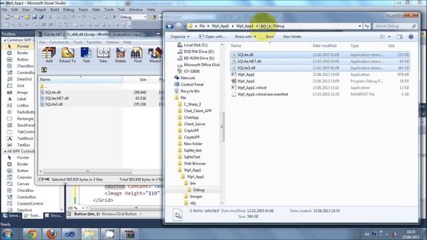Open the WinRAR Commands menu
Screen dimensions: 427x240
pyautogui.click(x=59, y=42)
